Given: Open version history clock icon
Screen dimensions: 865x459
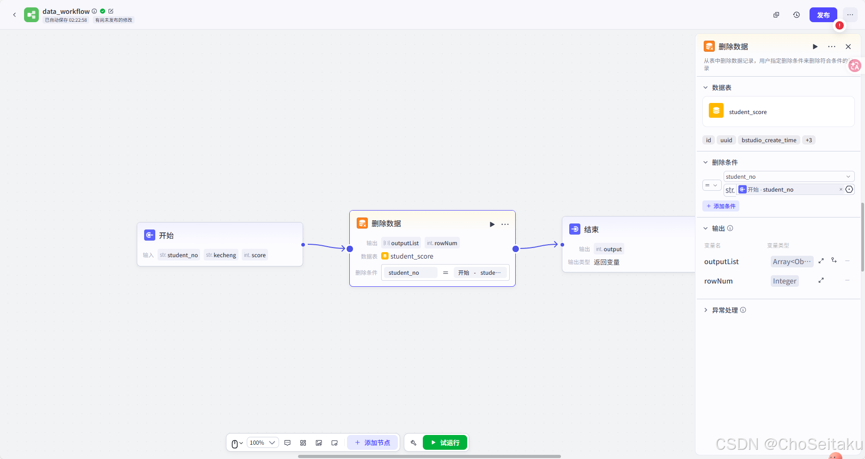Looking at the screenshot, I should point(797,15).
